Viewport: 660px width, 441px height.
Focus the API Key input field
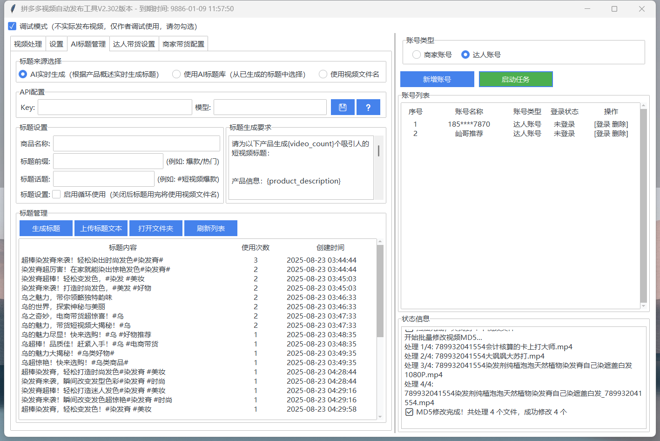115,107
